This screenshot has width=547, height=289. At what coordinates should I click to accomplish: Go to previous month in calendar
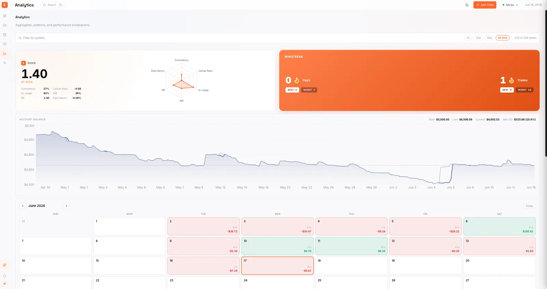(x=23, y=206)
